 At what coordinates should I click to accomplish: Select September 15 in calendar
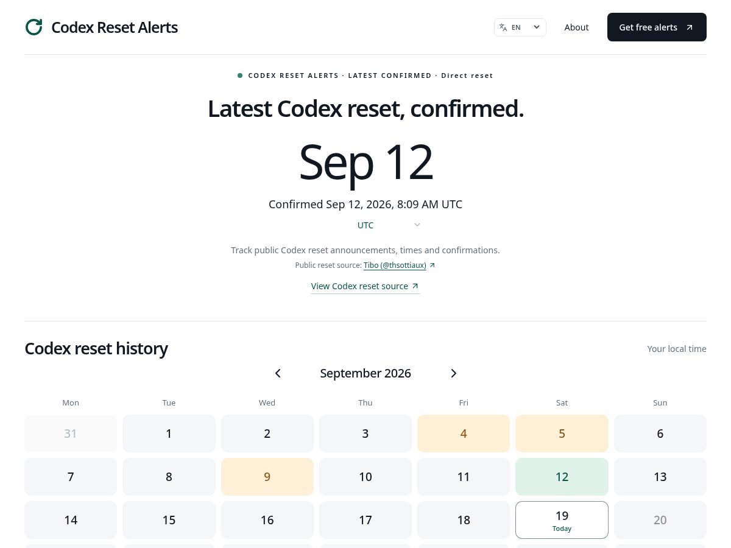click(169, 520)
